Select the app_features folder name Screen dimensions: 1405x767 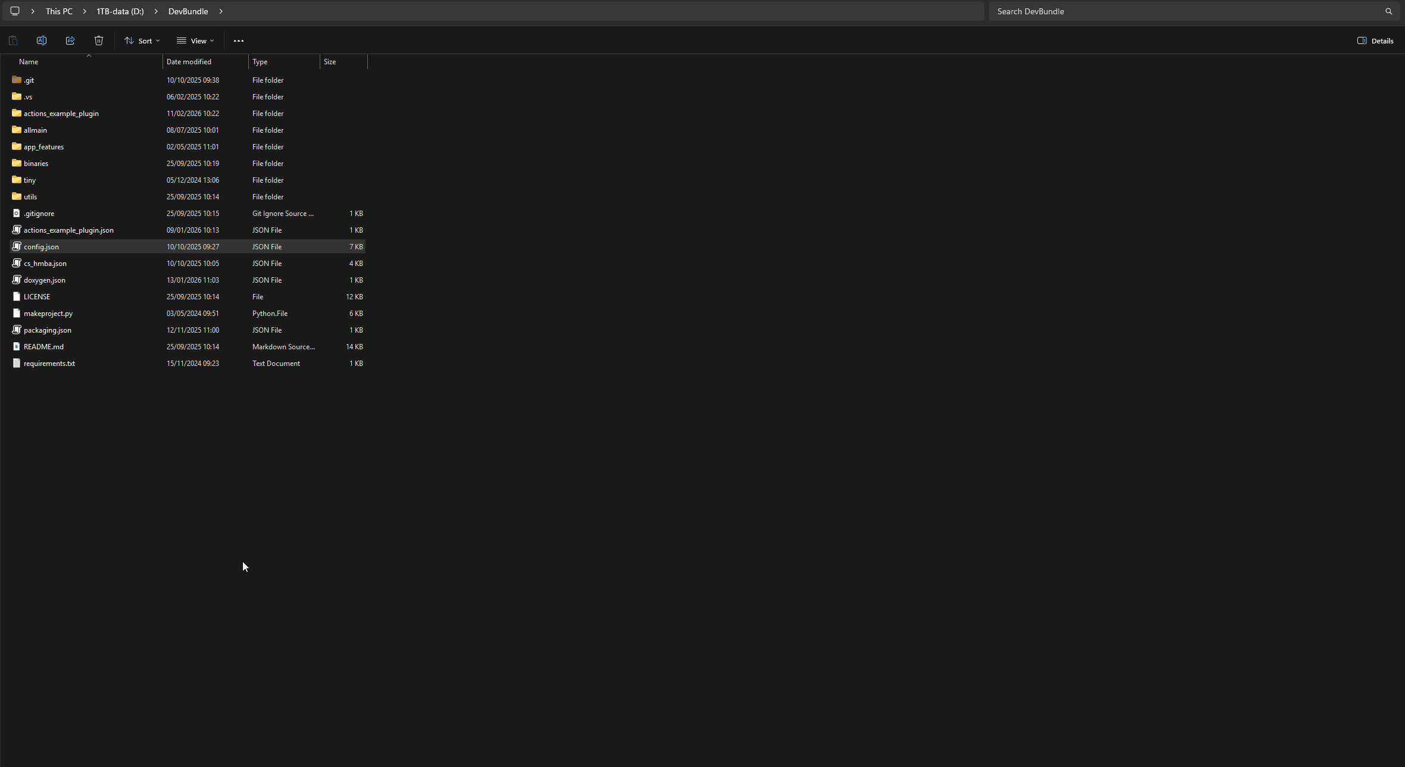(43, 146)
